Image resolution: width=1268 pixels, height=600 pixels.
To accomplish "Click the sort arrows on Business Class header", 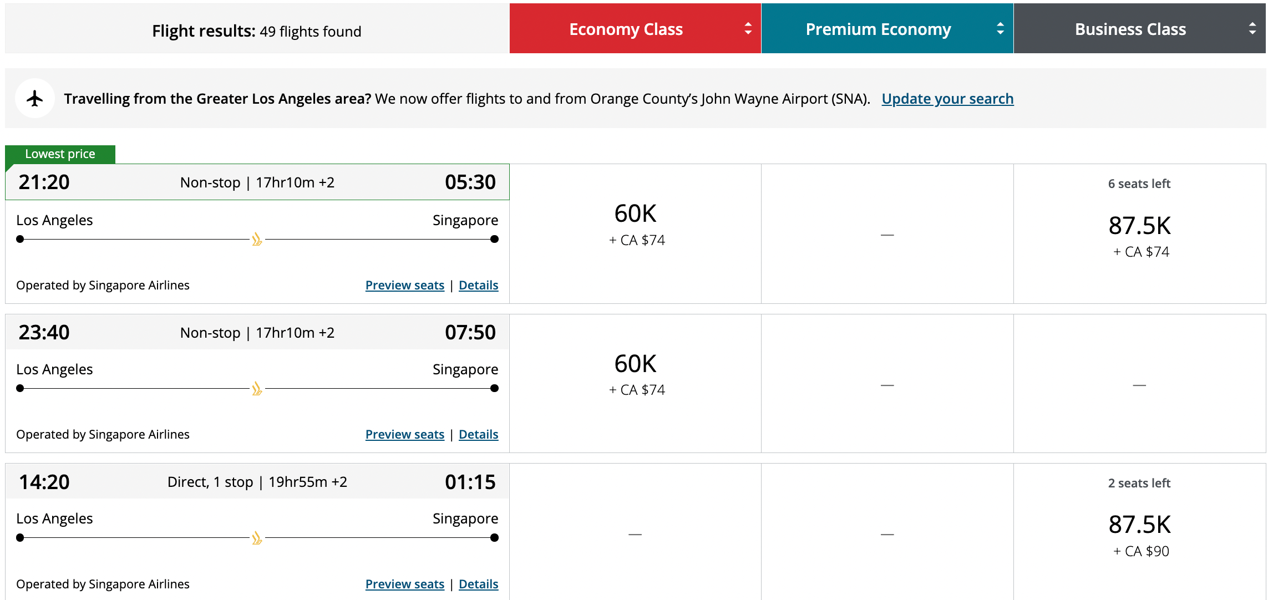I will pos(1253,28).
